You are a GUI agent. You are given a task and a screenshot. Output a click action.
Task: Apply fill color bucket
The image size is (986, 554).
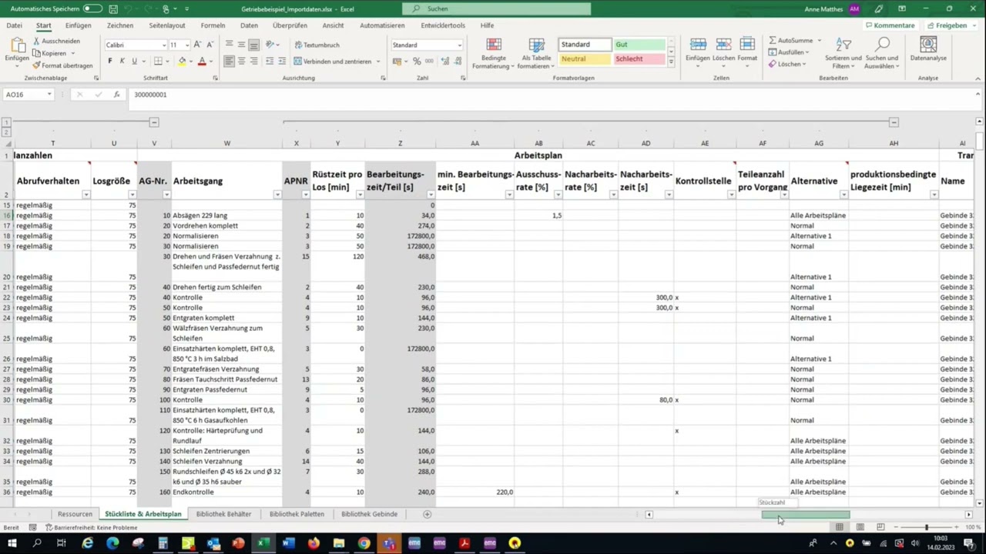pos(182,61)
